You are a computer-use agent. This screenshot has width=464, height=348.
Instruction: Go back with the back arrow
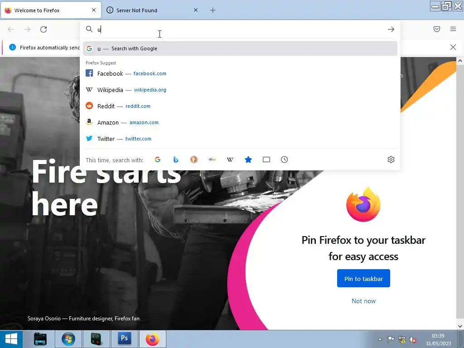pyautogui.click(x=11, y=29)
